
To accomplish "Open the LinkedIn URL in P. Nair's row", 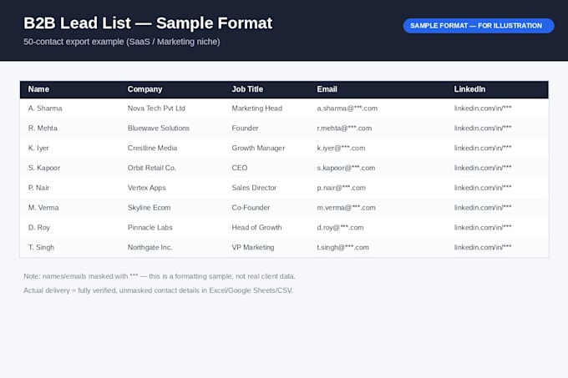I will click(483, 188).
